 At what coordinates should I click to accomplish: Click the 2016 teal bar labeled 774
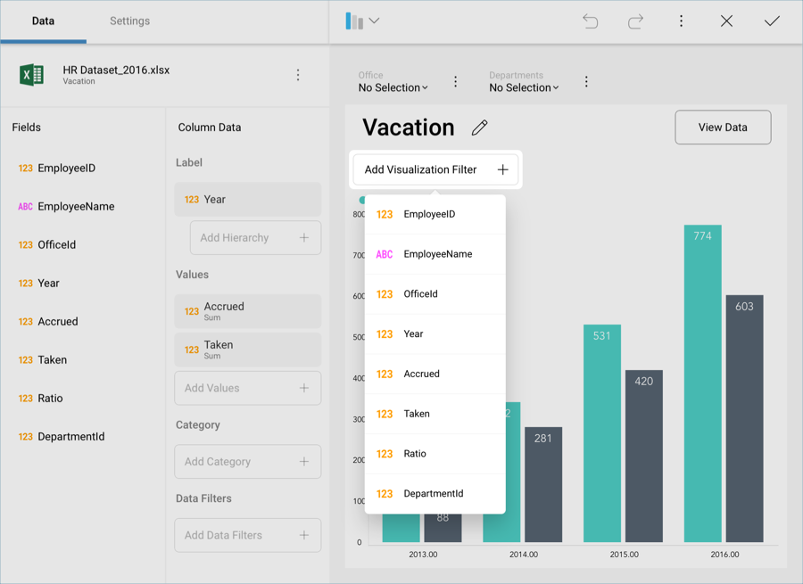[702, 383]
